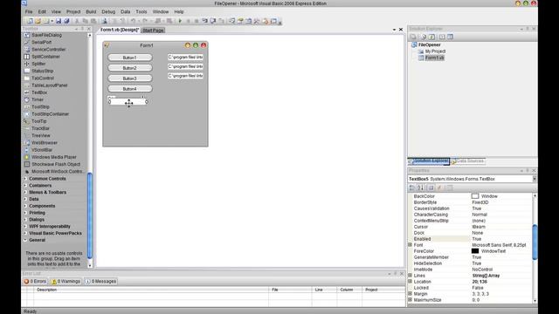The height and width of the screenshot is (314, 559).
Task: Click the Undo toolbar icon
Action: pos(133,21)
